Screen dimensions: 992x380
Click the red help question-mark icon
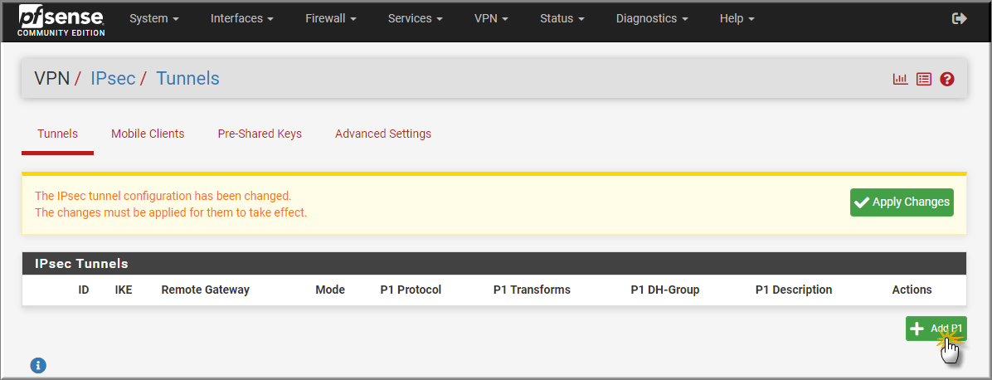947,79
